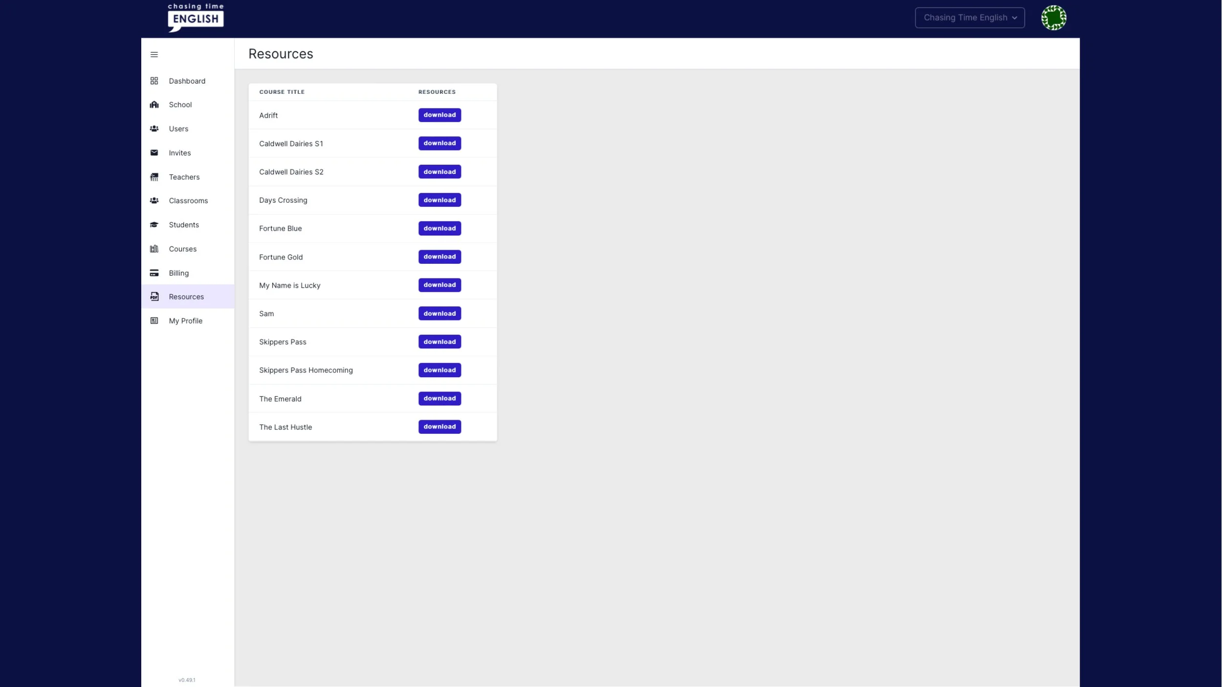Expand the Chasing Time English dropdown
Image resolution: width=1222 pixels, height=687 pixels.
pos(969,18)
